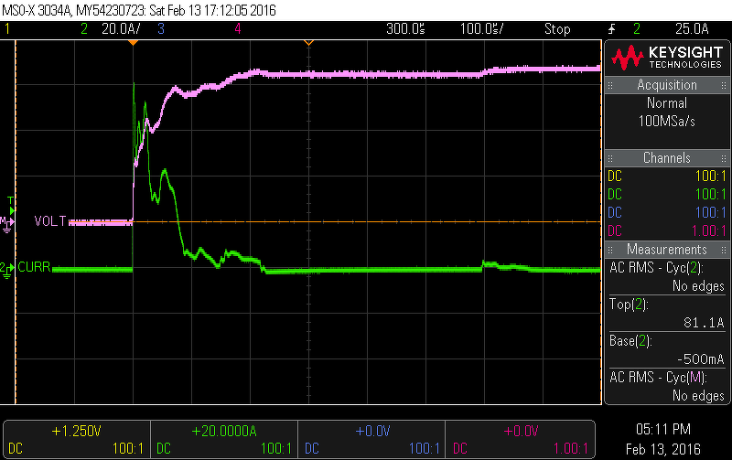This screenshot has height=460, width=732.
Task: Click the math ground marker beside VOLT
Action: pos(6,224)
